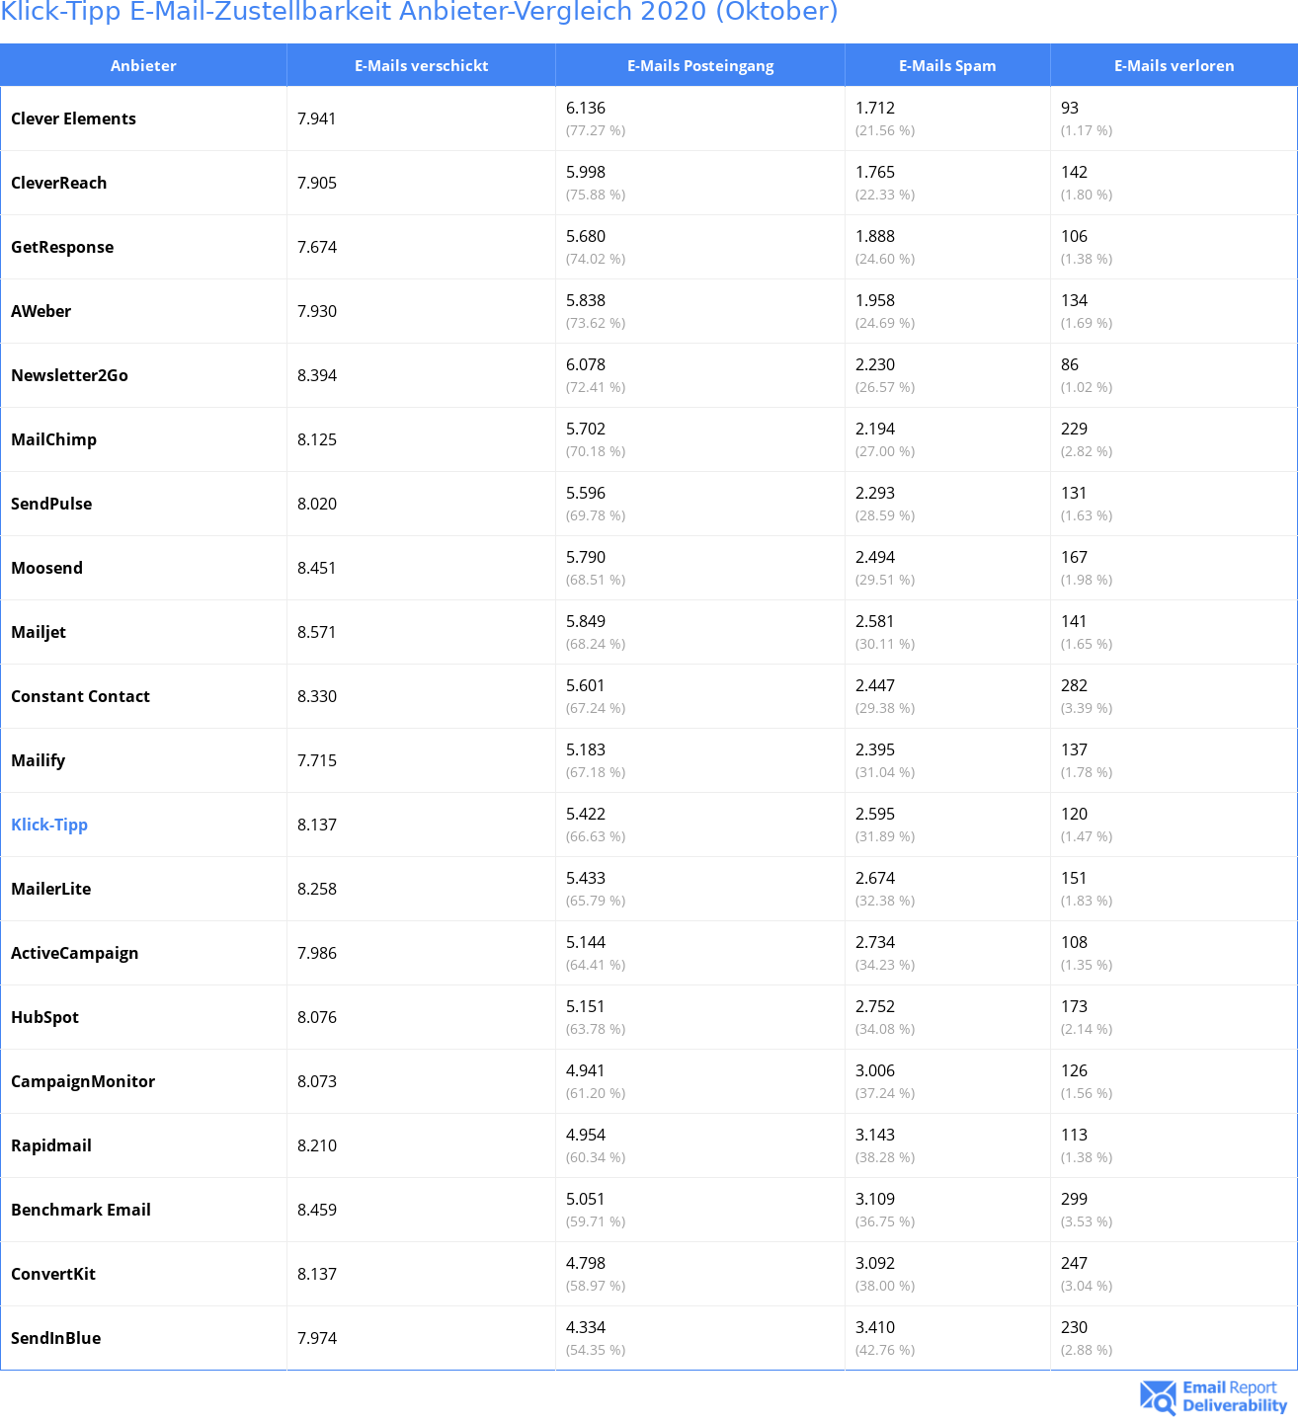Screen dimensions: 1298x1417
Task: Select the E-Mails Spam column header
Action: 947,65
